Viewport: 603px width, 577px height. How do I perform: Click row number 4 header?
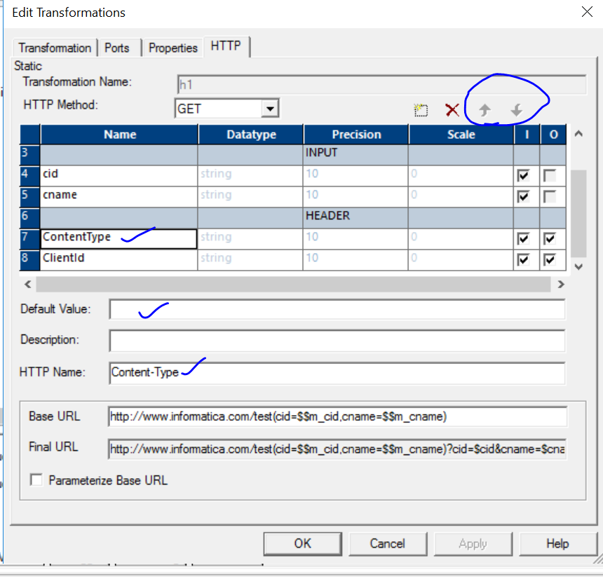click(29, 176)
